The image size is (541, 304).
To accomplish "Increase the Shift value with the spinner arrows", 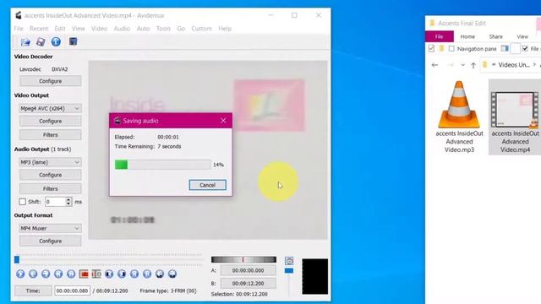I will [x=68, y=199].
